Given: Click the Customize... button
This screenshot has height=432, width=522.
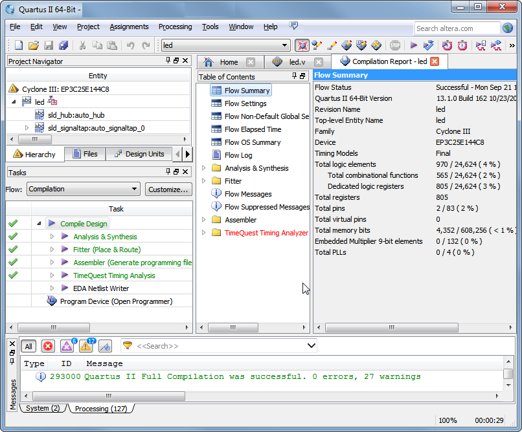Looking at the screenshot, I should coord(168,189).
